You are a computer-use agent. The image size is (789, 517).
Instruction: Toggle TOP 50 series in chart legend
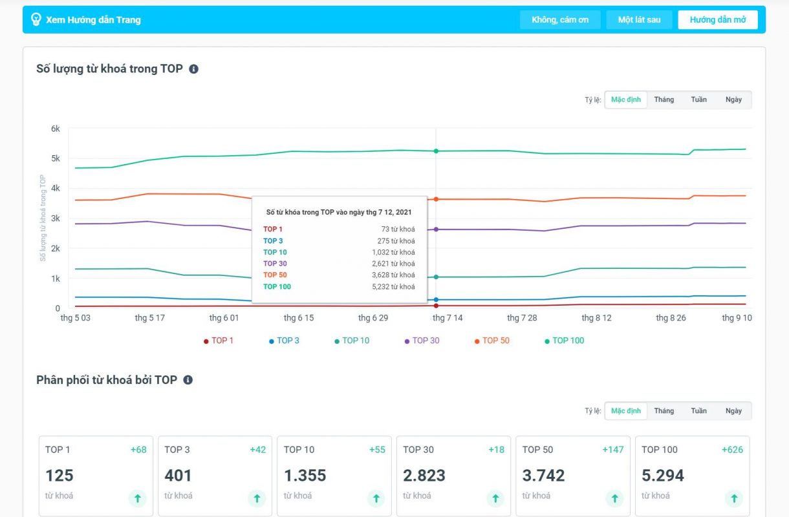(x=492, y=341)
